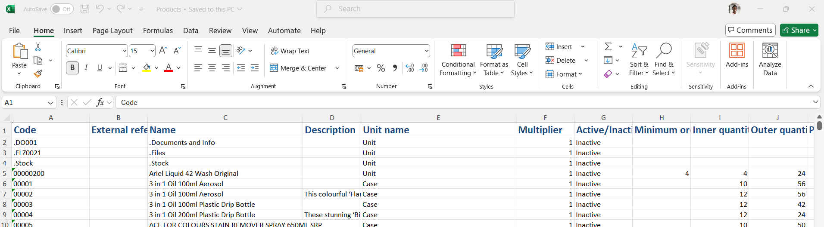Click inside the Search box

coord(415,9)
